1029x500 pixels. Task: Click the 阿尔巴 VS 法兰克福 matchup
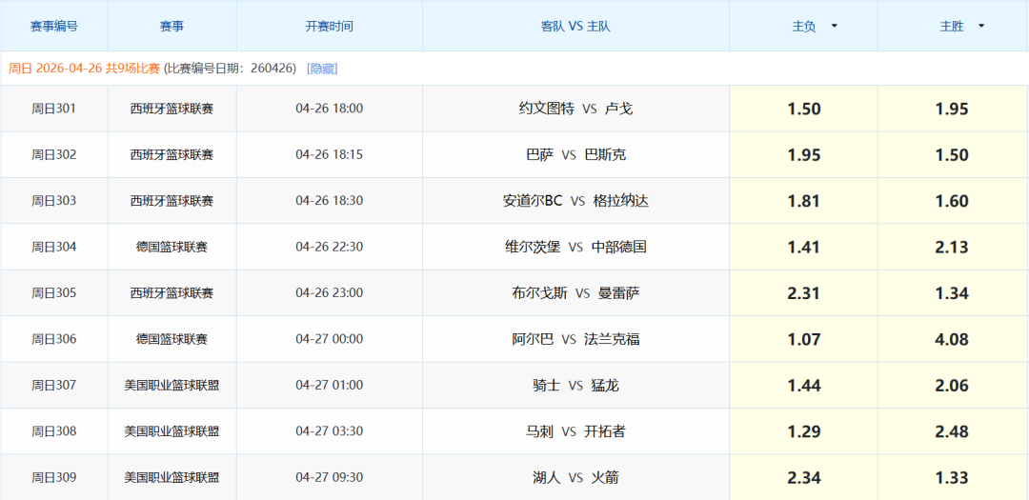click(575, 339)
